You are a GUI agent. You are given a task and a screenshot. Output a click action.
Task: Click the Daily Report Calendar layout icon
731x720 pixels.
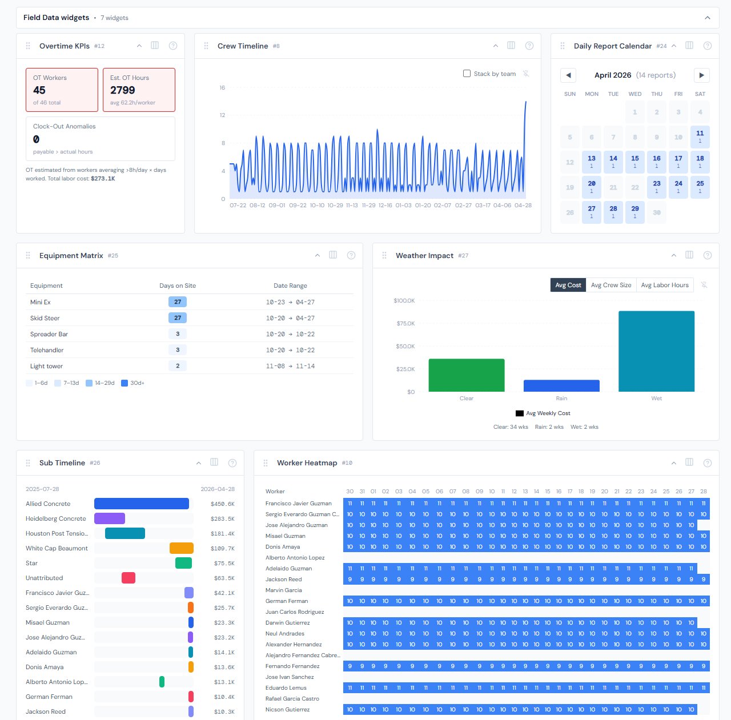click(x=689, y=46)
